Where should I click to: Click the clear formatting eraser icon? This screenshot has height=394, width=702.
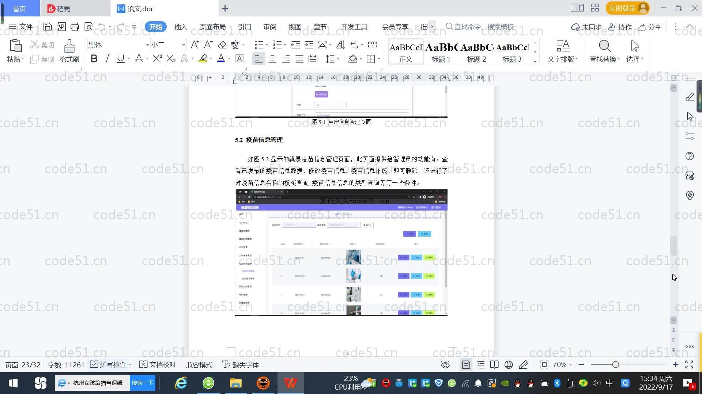click(x=222, y=45)
